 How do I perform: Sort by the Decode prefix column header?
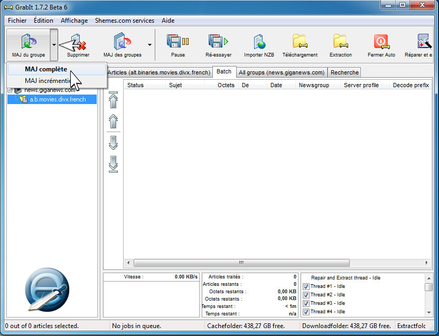tap(410, 85)
